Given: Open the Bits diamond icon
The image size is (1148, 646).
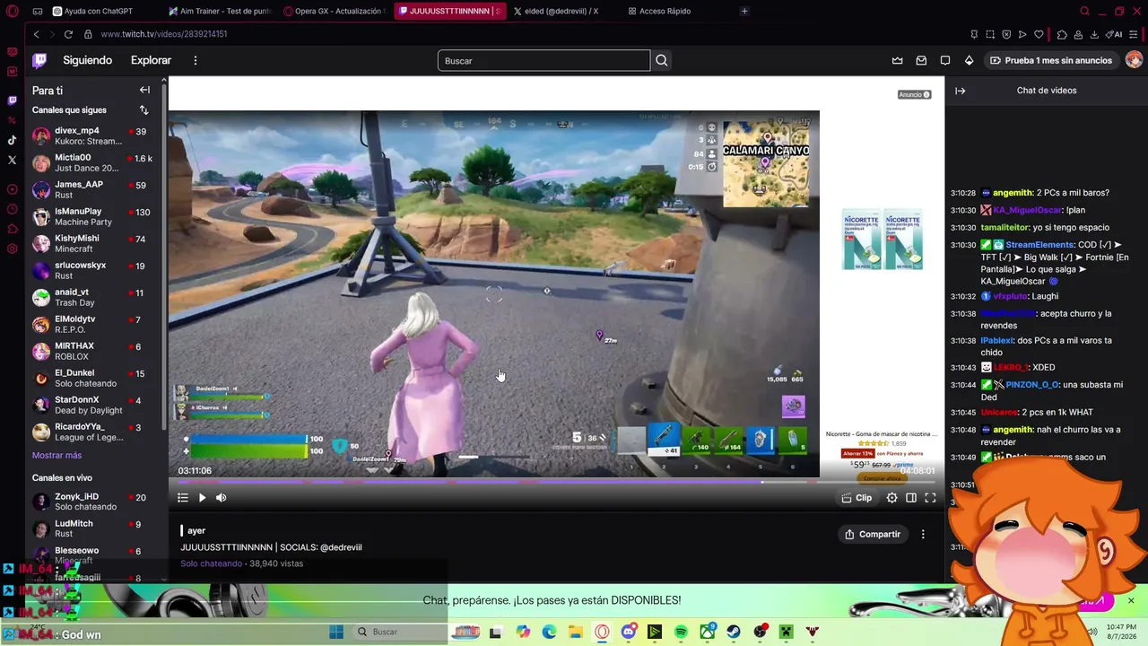Looking at the screenshot, I should tap(969, 60).
